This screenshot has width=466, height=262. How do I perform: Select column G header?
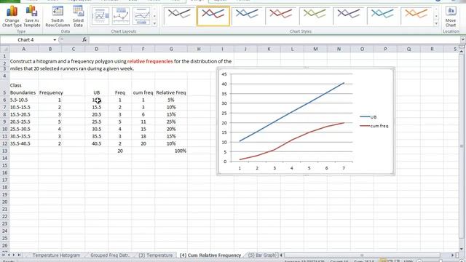click(x=171, y=49)
